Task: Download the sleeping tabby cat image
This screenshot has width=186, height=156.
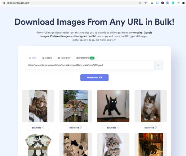Action: [38, 128]
